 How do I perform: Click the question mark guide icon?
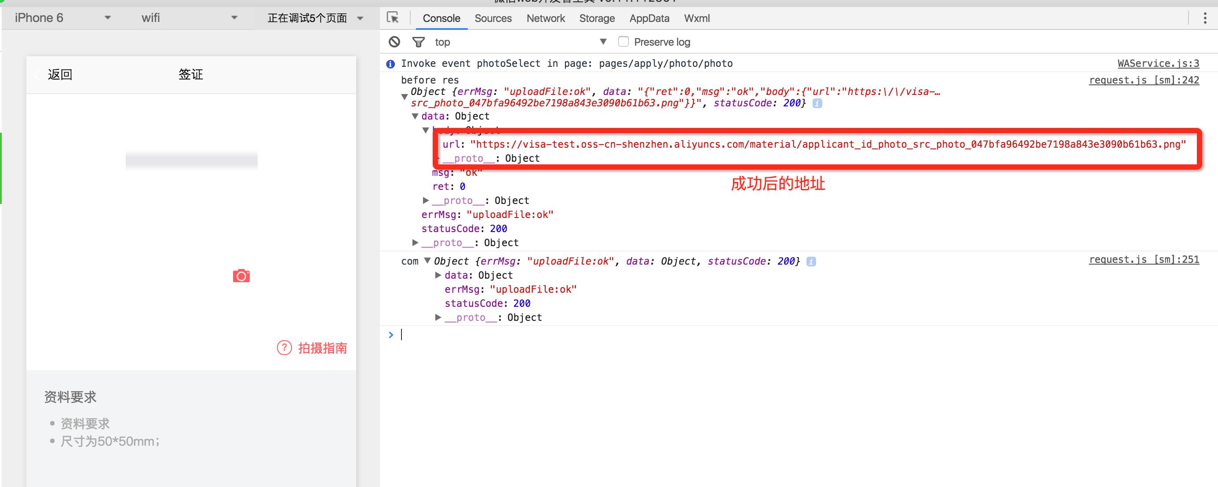(x=284, y=348)
